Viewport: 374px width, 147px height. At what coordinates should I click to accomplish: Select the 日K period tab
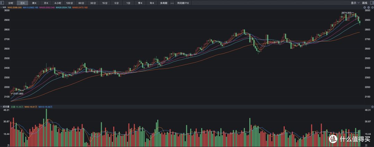point(23,3)
